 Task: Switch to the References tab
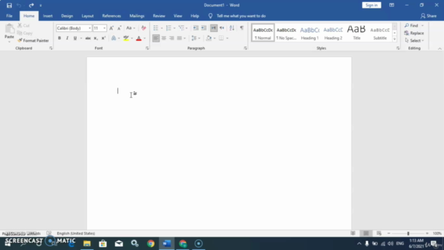pos(112,16)
